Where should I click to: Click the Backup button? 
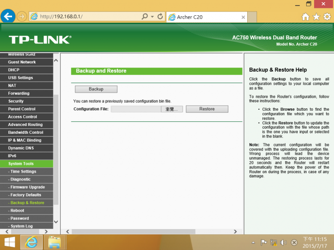click(x=96, y=89)
